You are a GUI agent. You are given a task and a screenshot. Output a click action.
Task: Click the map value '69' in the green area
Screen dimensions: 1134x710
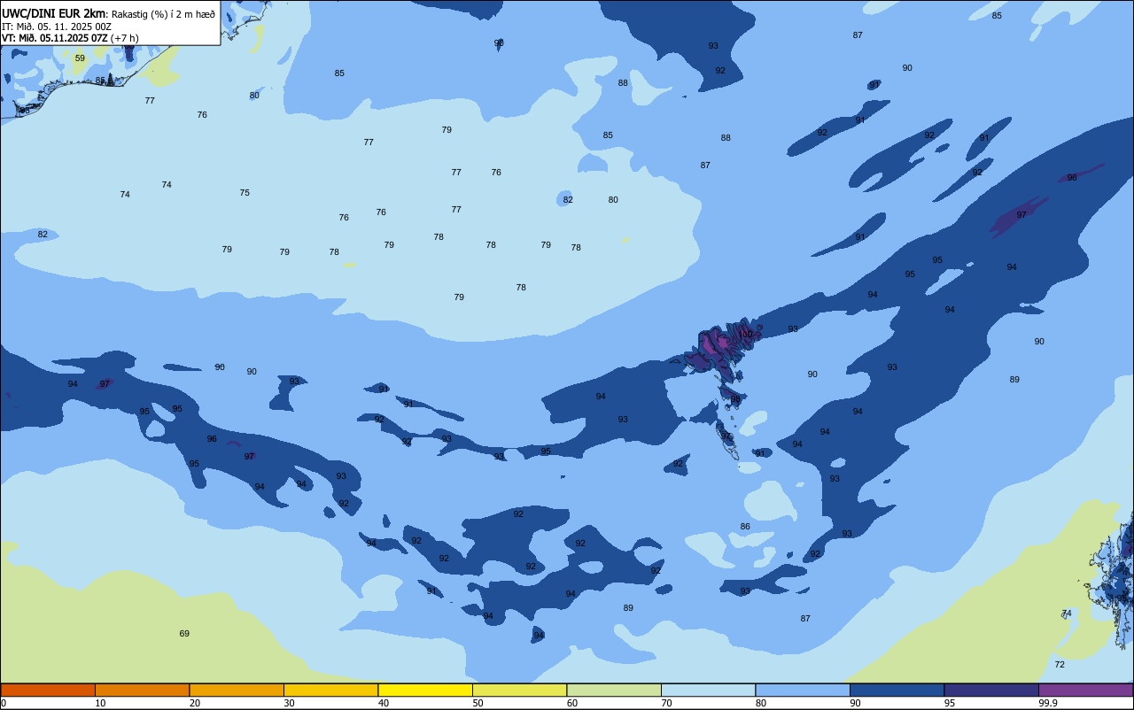184,634
